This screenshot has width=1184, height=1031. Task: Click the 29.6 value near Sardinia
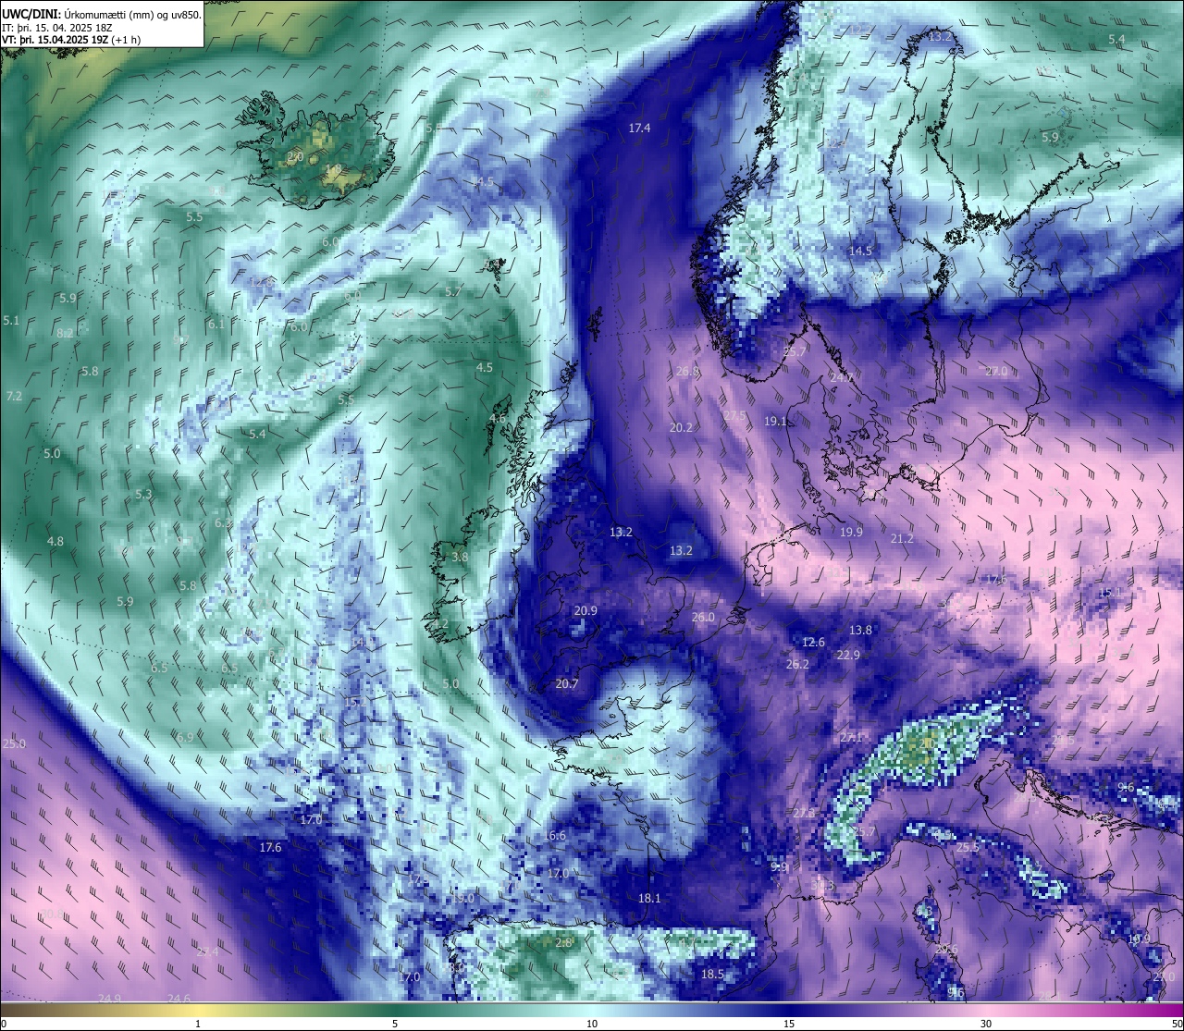(946, 949)
